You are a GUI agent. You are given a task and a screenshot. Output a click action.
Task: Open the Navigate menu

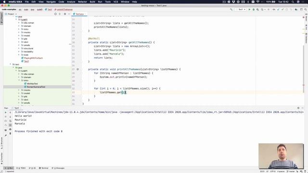click(x=51, y=2)
